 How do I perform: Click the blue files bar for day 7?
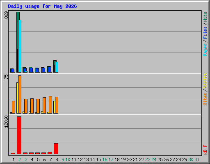50,69
